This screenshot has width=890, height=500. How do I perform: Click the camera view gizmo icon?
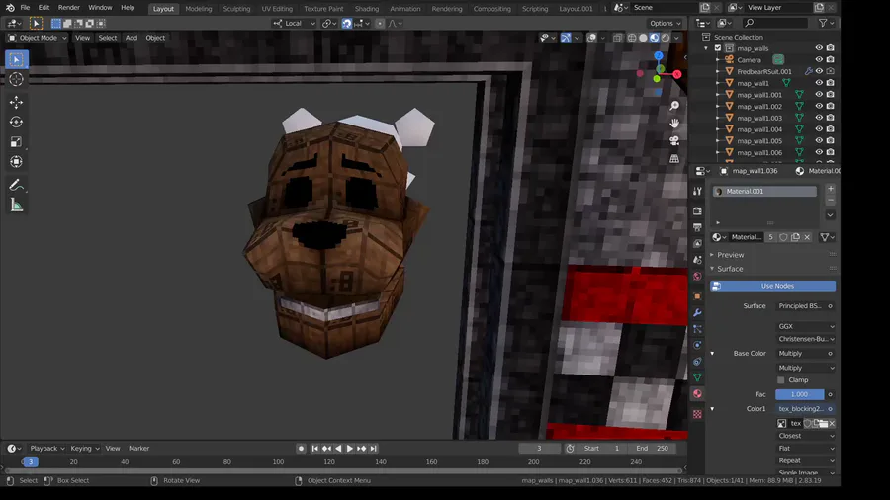[674, 140]
